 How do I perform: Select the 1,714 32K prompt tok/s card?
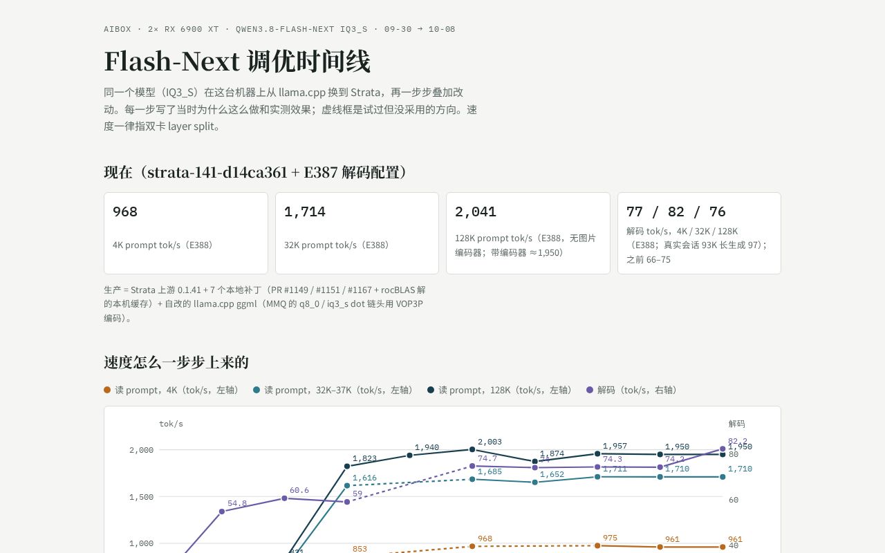pyautogui.click(x=357, y=233)
